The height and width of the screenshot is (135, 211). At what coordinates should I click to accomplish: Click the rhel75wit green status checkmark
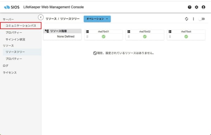pos(186,37)
